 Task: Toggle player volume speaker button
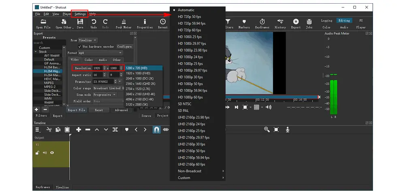click(269, 107)
